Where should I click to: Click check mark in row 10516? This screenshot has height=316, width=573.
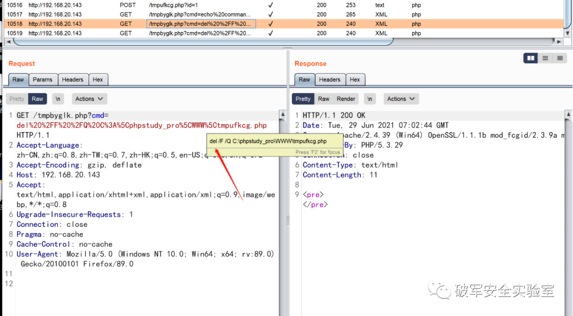click(x=271, y=5)
